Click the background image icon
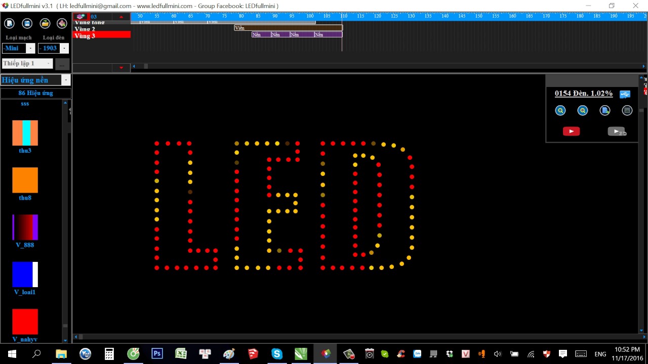 627,110
